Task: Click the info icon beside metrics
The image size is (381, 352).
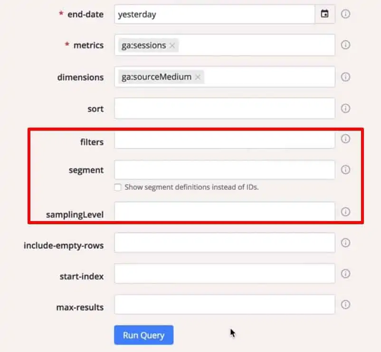Action: [346, 45]
